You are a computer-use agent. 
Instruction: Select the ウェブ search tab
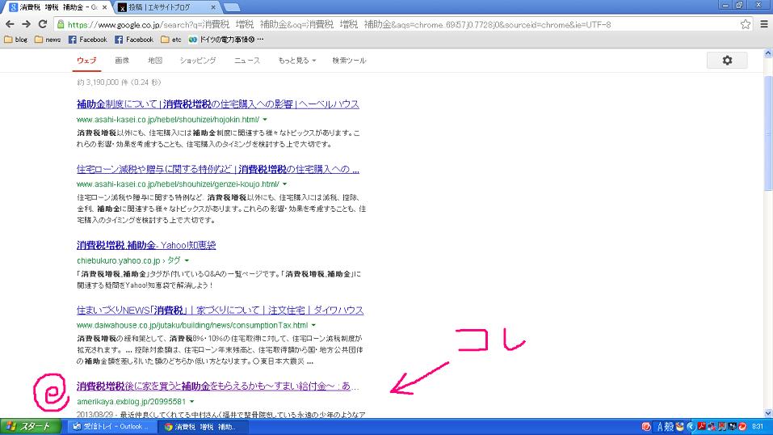point(86,61)
